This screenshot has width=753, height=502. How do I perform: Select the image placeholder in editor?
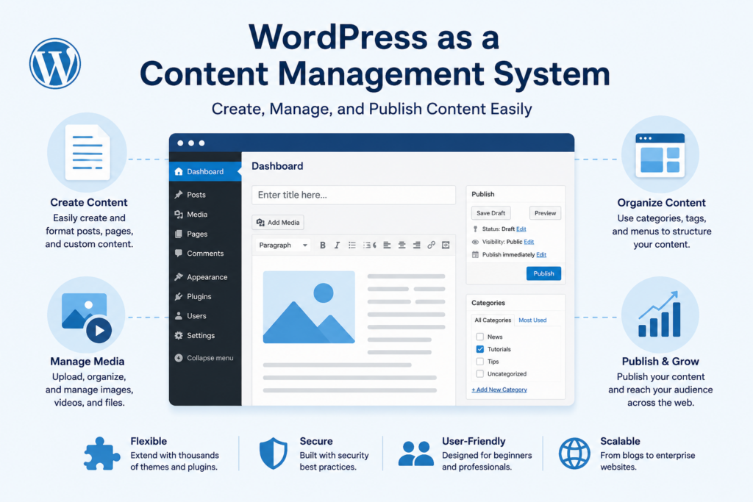[309, 307]
